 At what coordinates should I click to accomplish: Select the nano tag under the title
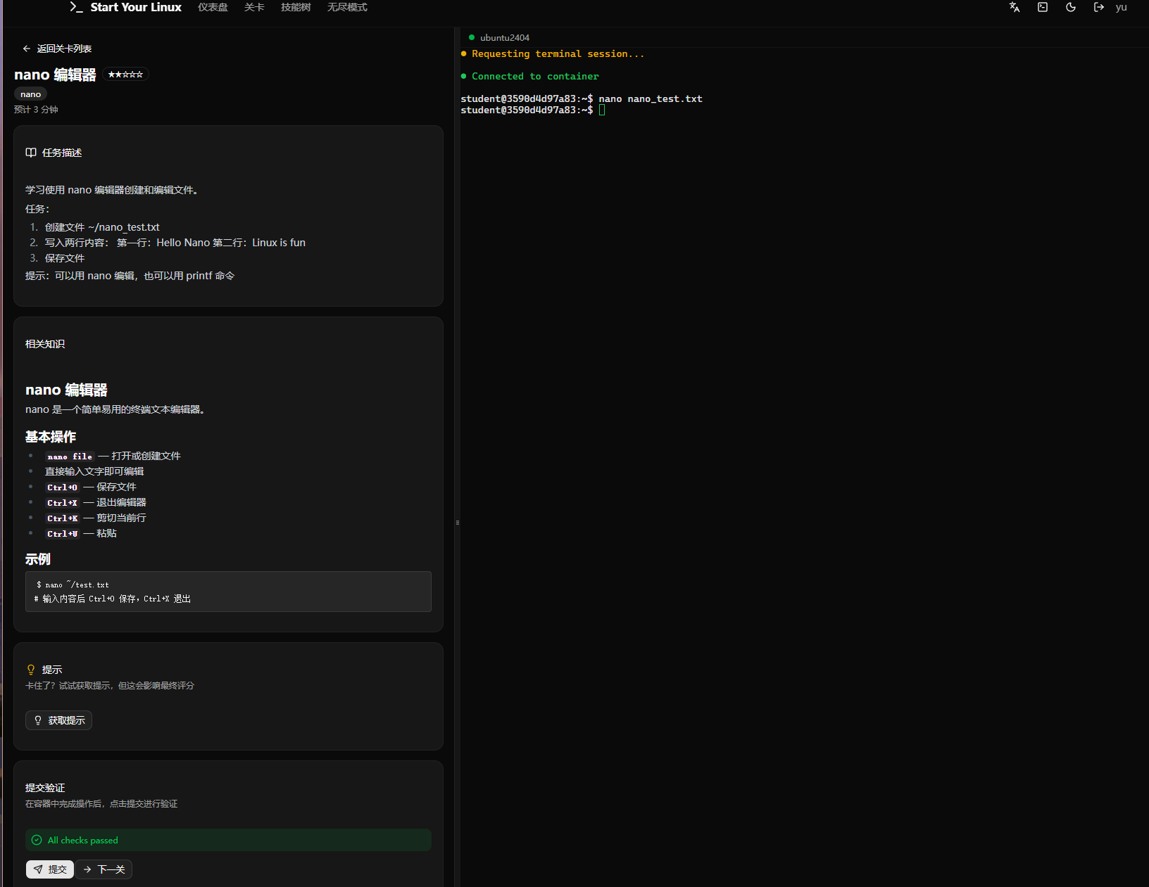click(x=30, y=94)
